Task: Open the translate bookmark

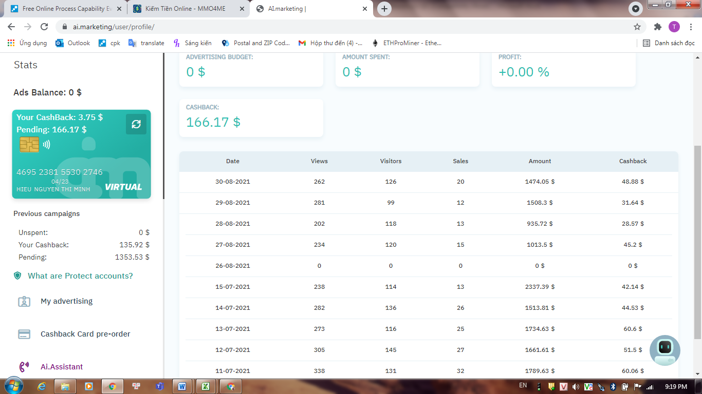Action: (146, 43)
